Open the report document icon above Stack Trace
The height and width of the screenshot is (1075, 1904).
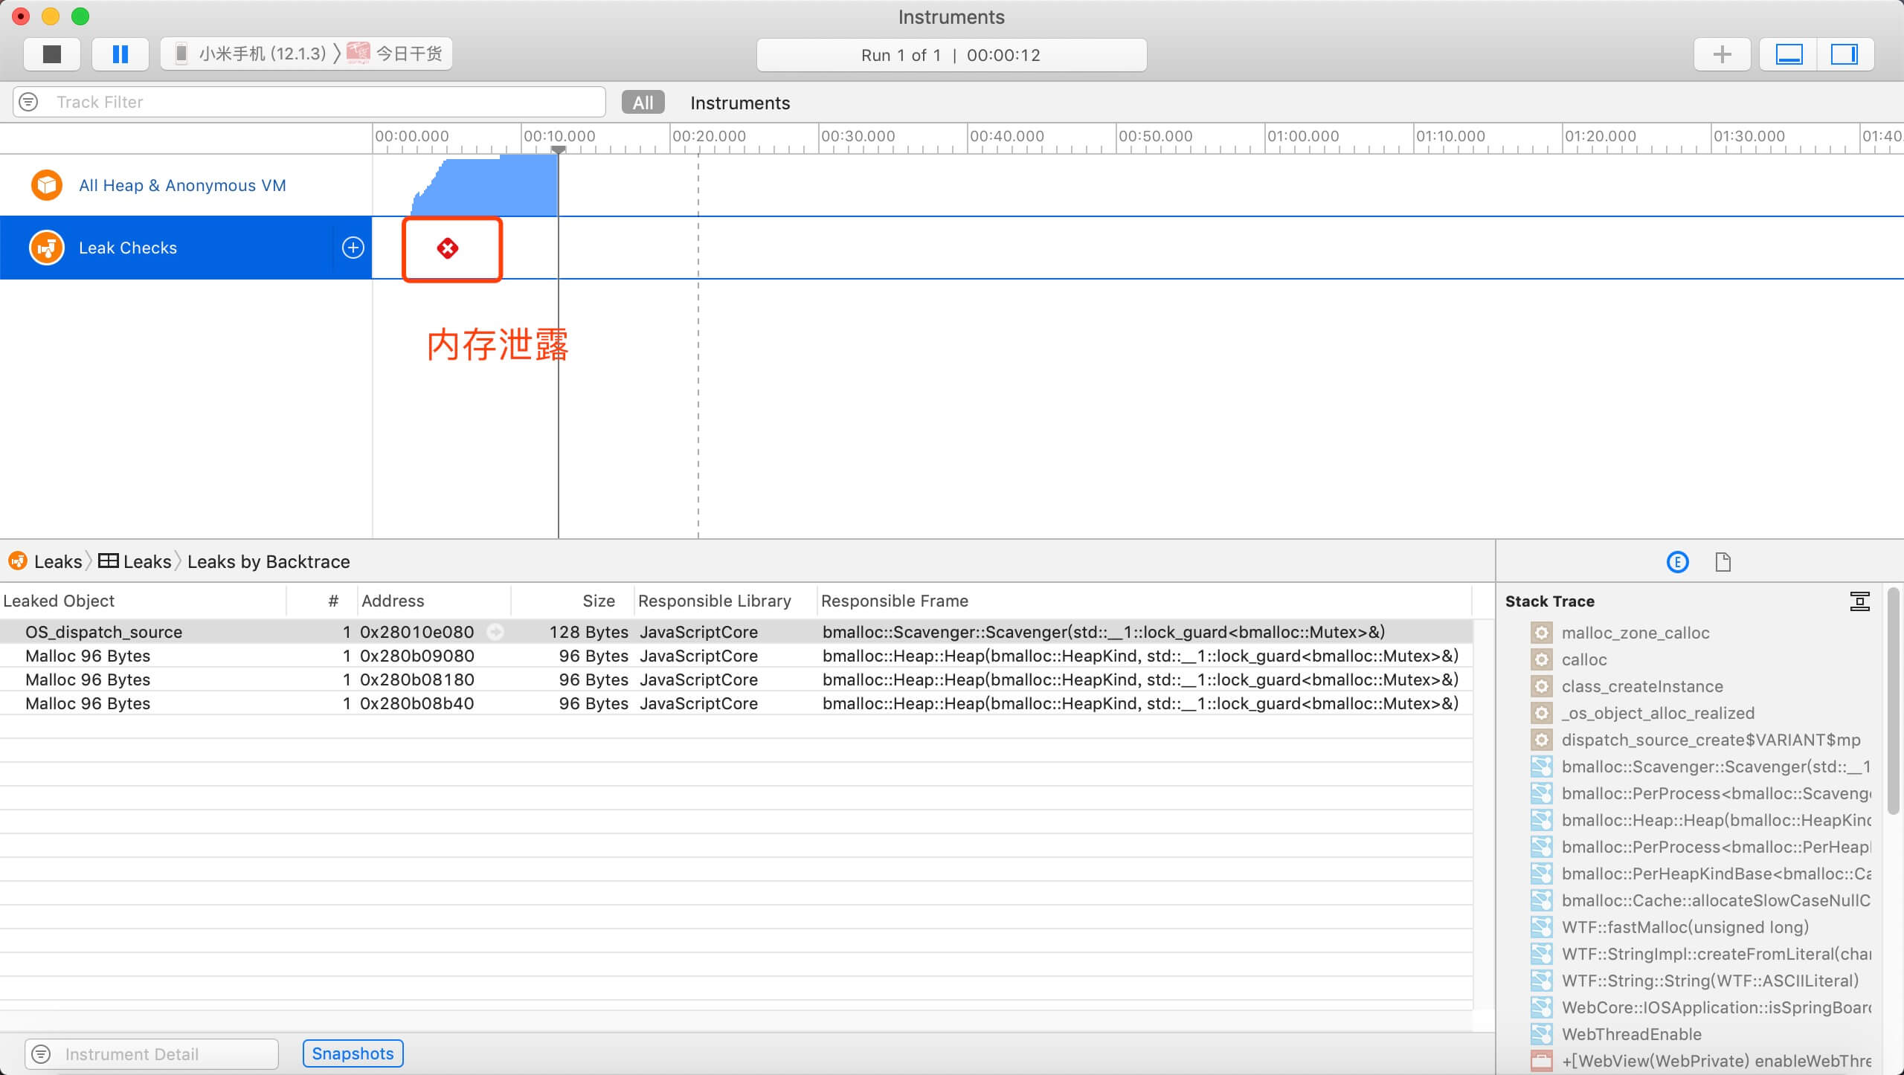1723,562
